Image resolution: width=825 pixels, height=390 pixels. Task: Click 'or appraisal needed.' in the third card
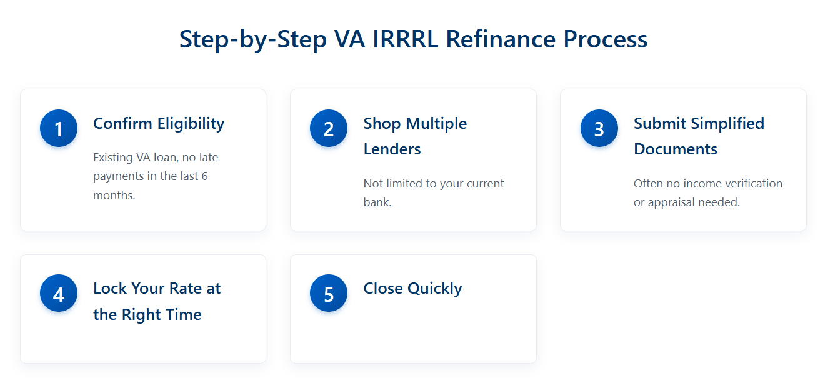687,202
